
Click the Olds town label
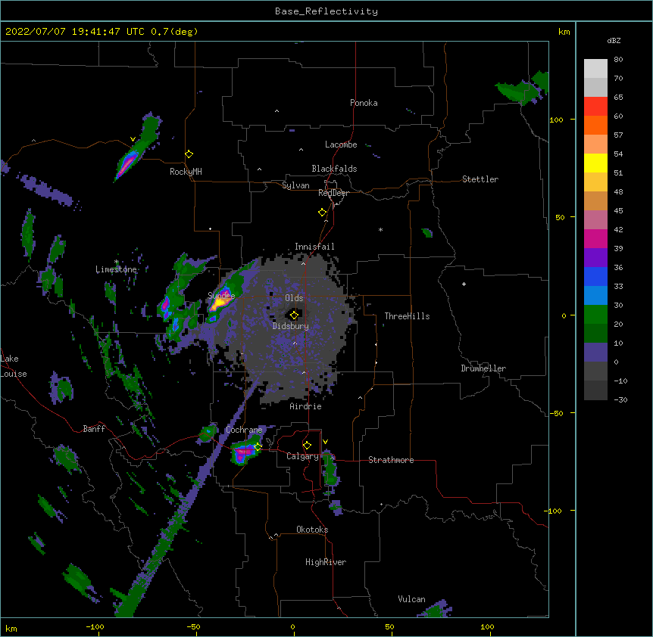[x=294, y=298]
